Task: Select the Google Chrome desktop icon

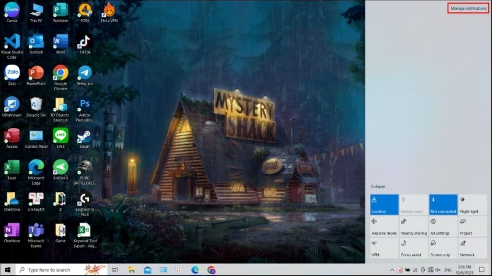Action: [60, 78]
